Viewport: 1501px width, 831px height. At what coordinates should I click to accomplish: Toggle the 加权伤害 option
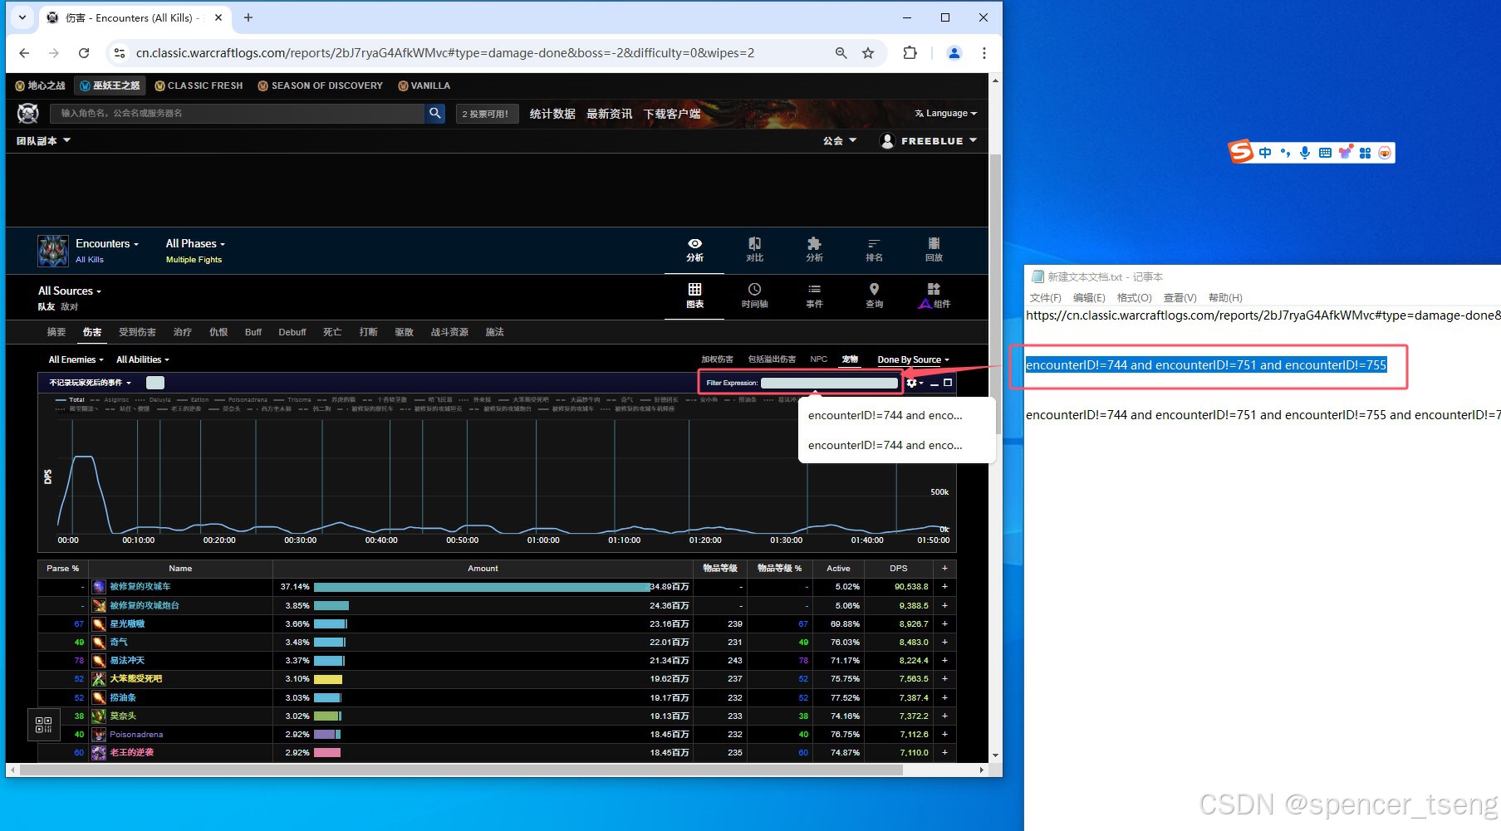tap(717, 359)
